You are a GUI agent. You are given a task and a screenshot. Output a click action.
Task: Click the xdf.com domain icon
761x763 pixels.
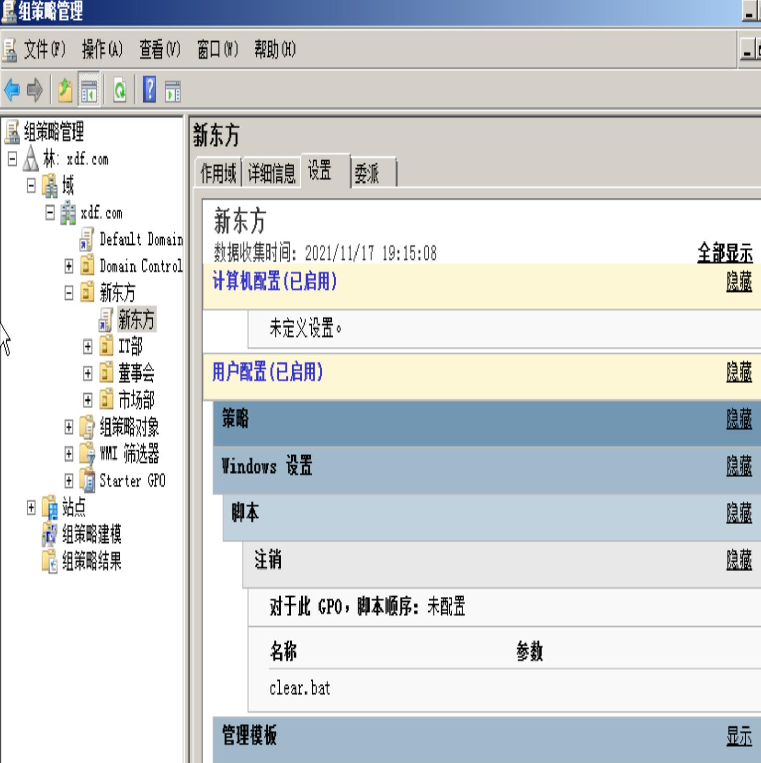[68, 213]
